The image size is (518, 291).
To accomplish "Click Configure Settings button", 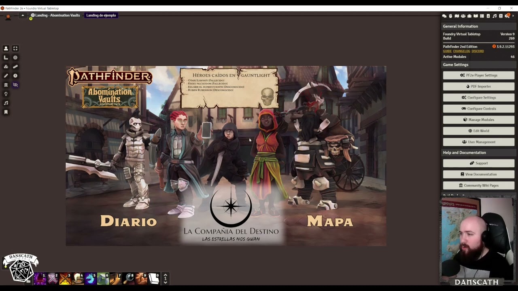I will pos(479,97).
